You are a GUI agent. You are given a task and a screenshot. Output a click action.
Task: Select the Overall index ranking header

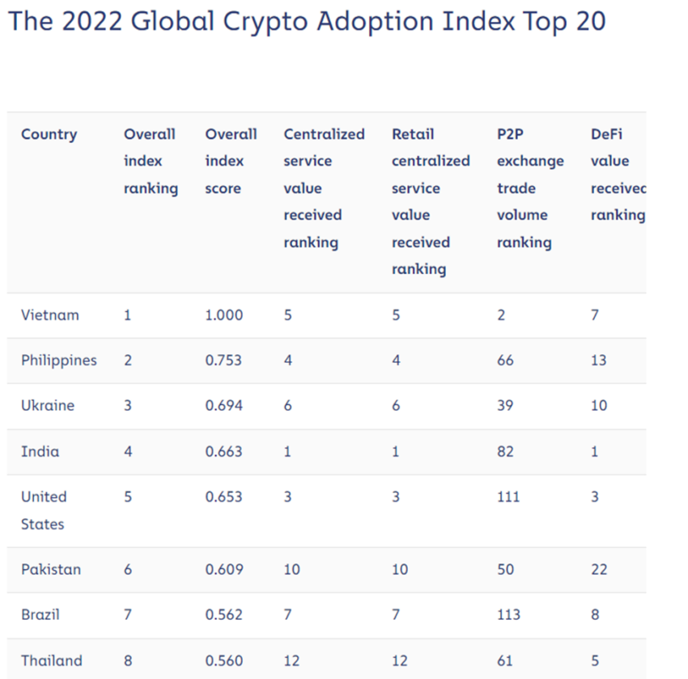151,161
